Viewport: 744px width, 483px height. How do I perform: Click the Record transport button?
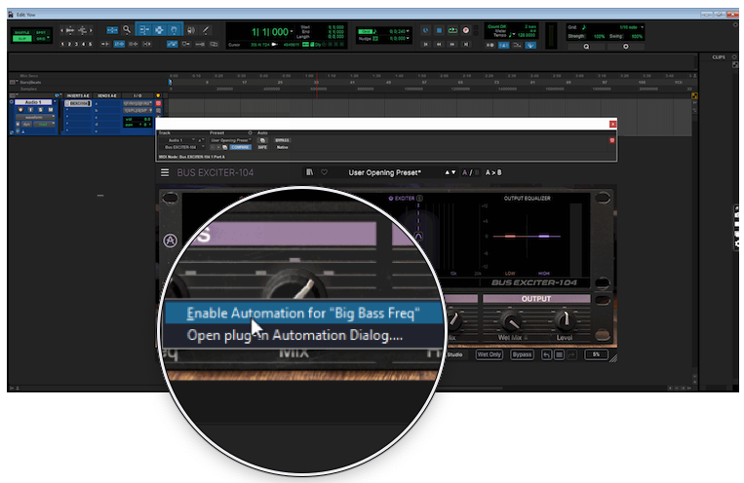(466, 30)
